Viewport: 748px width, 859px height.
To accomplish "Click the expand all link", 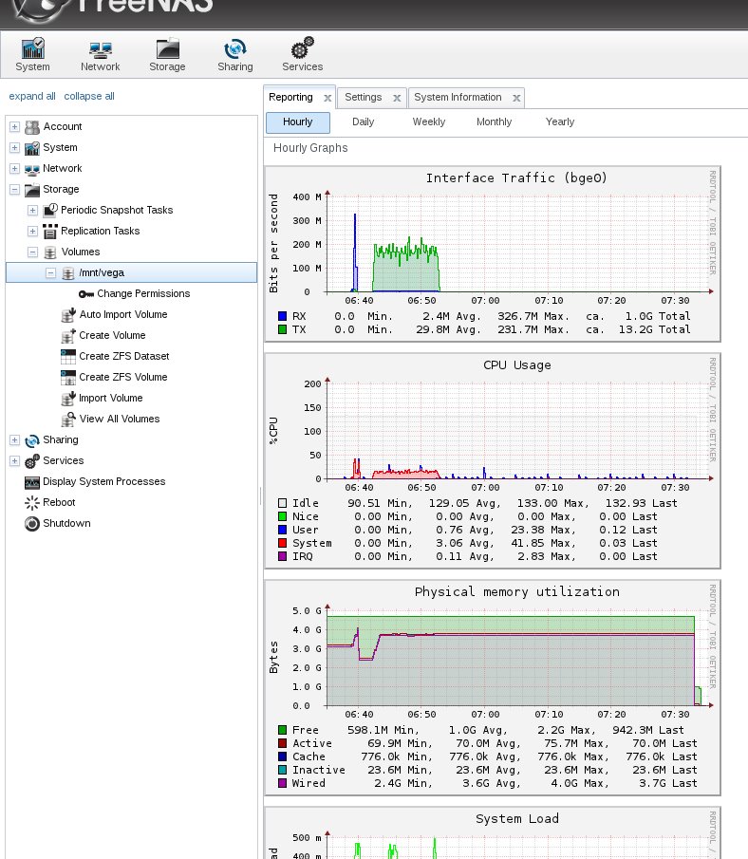I will 32,96.
